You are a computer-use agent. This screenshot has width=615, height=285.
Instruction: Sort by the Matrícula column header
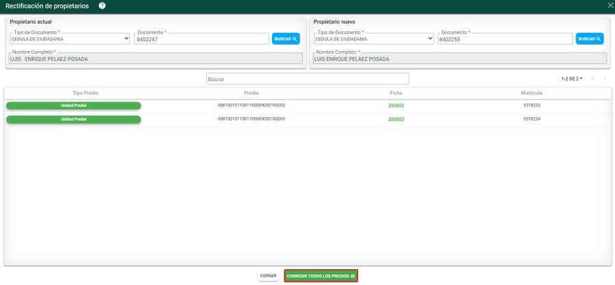click(531, 93)
